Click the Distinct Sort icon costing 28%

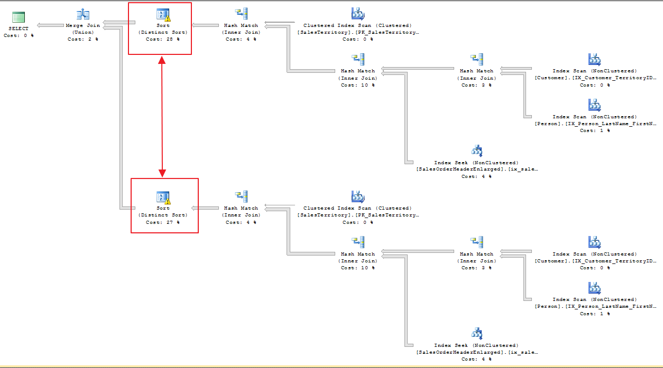(162, 15)
